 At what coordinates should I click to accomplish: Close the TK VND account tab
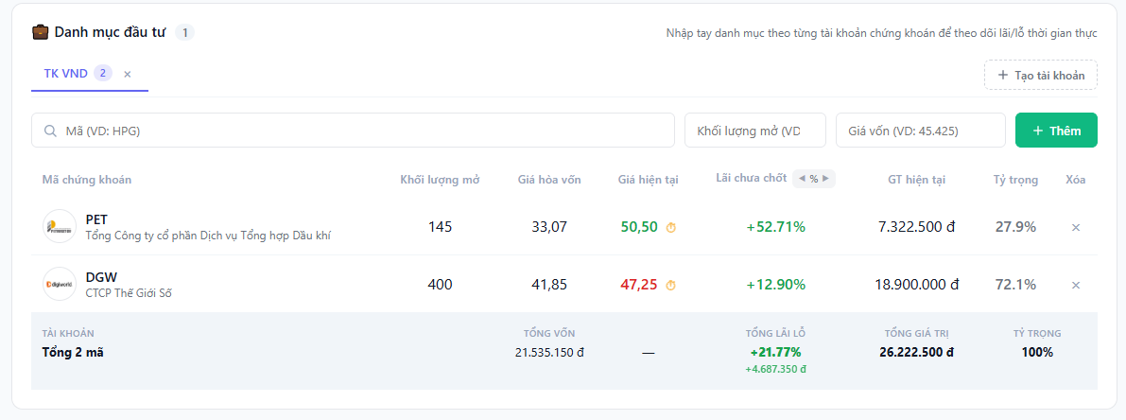[127, 74]
